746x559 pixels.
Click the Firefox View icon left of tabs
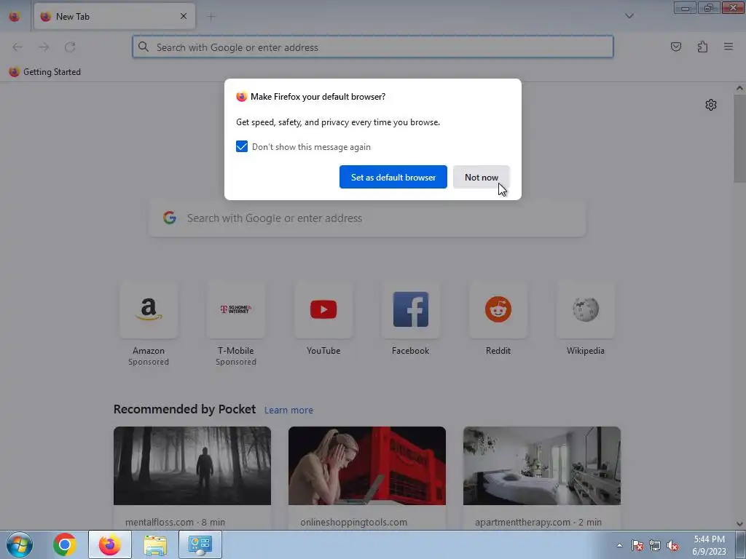[x=15, y=17]
